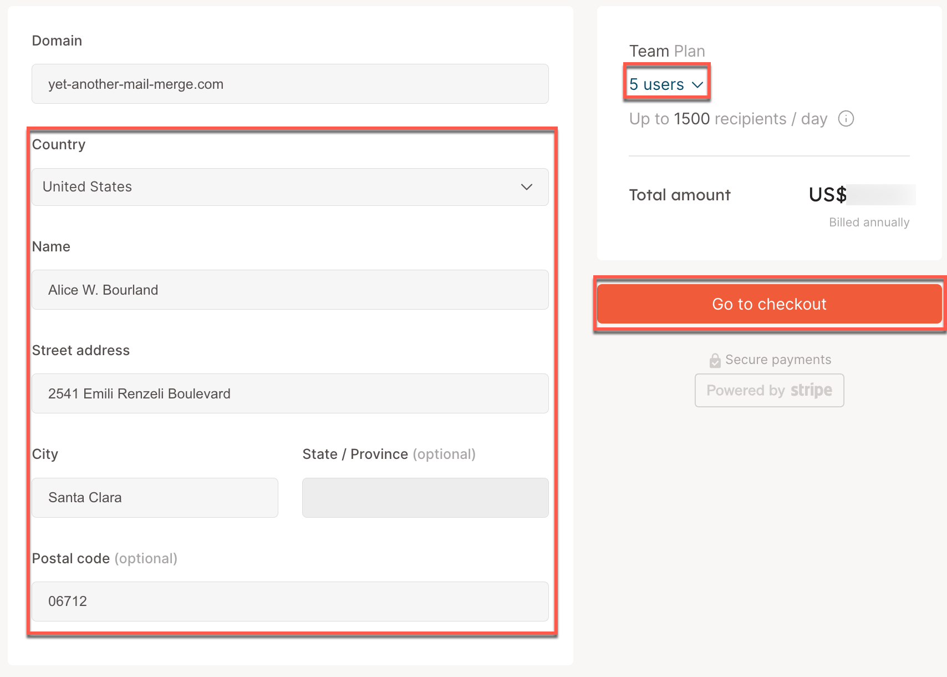This screenshot has height=677, width=947.
Task: Click the Street address field label
Action: pyautogui.click(x=81, y=351)
